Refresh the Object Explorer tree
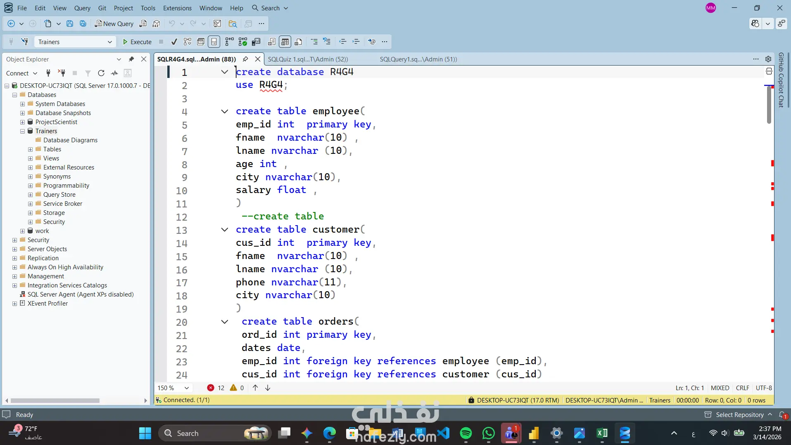This screenshot has width=791, height=445. click(101, 73)
